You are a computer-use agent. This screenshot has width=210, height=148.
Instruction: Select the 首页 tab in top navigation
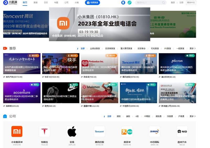click(x=25, y=2)
